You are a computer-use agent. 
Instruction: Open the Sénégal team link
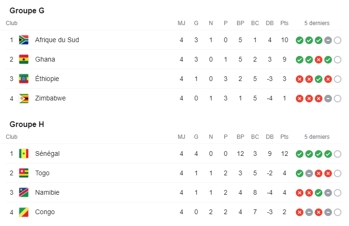(x=47, y=154)
